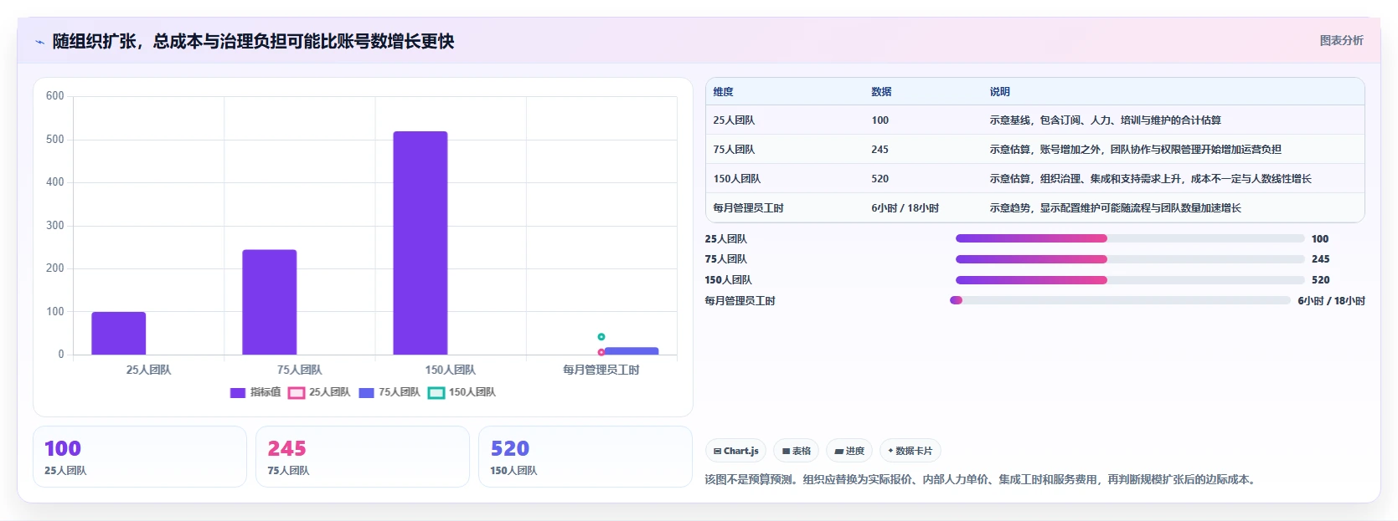Select the 进度 tag chip
Screen dimensions: 1398x521
[x=849, y=451]
